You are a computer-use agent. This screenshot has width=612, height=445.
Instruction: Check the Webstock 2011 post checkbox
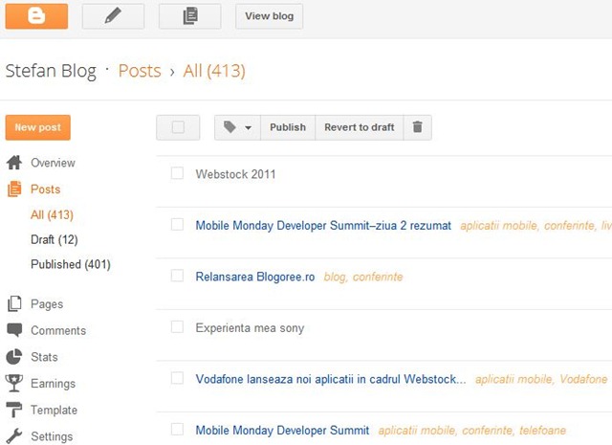click(x=177, y=173)
